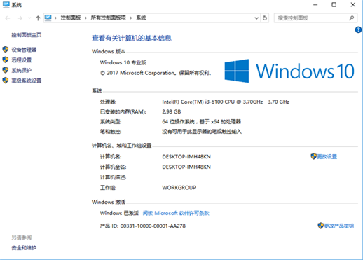Open address bar history dropdown
363x260 pixels.
(256, 18)
